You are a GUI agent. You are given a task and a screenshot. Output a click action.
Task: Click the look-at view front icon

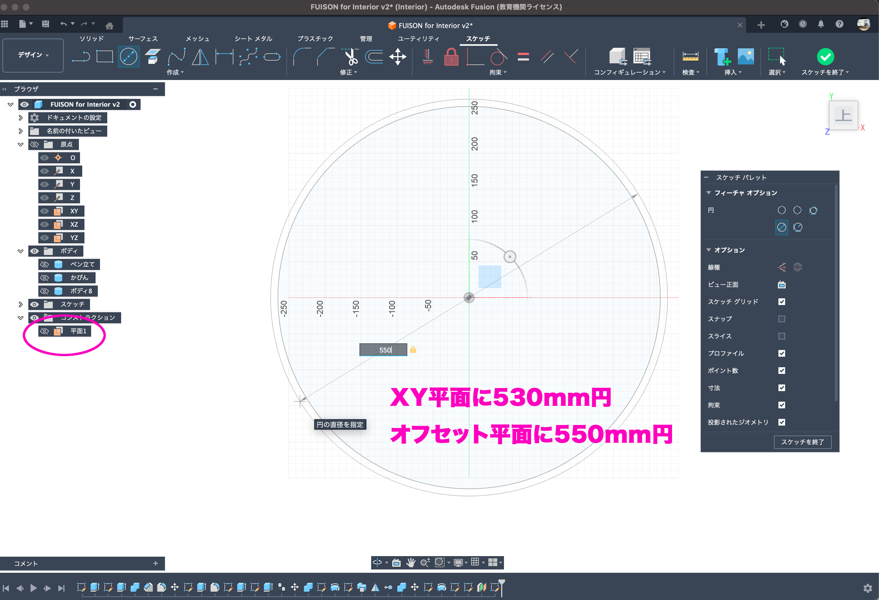pos(781,285)
